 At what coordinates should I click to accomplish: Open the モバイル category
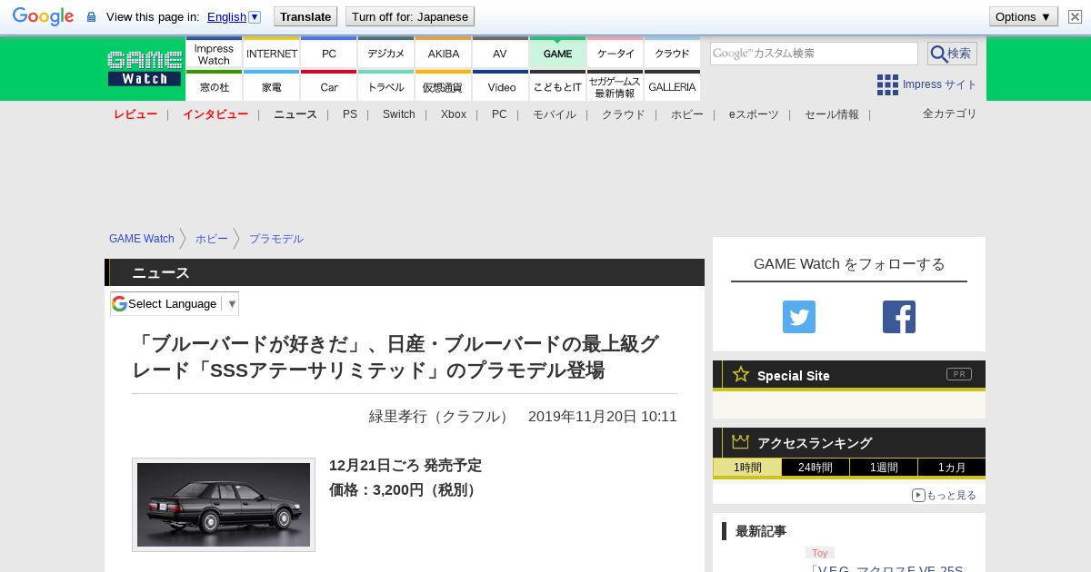pyautogui.click(x=555, y=114)
